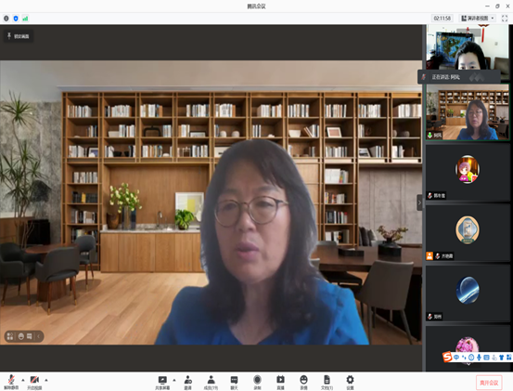The width and height of the screenshot is (513, 391).
Task: Leave the meeting with red button
Action: 489,383
